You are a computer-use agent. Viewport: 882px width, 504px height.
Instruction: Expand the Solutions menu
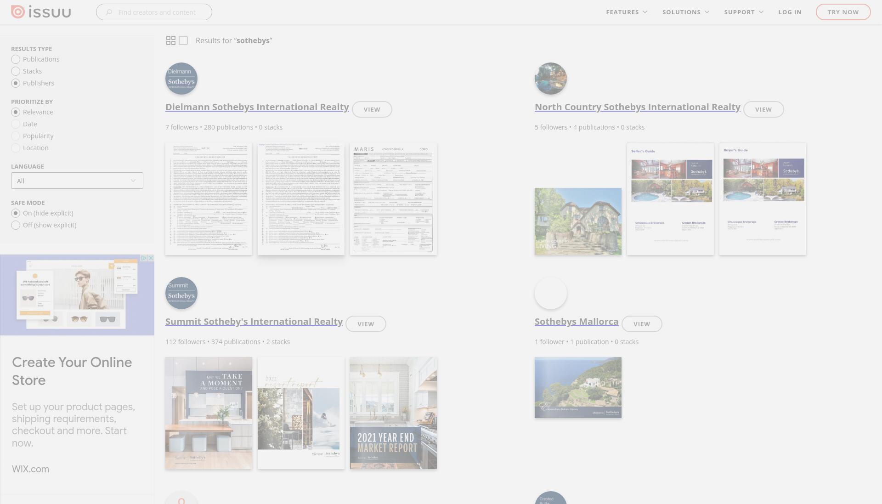[x=686, y=12]
